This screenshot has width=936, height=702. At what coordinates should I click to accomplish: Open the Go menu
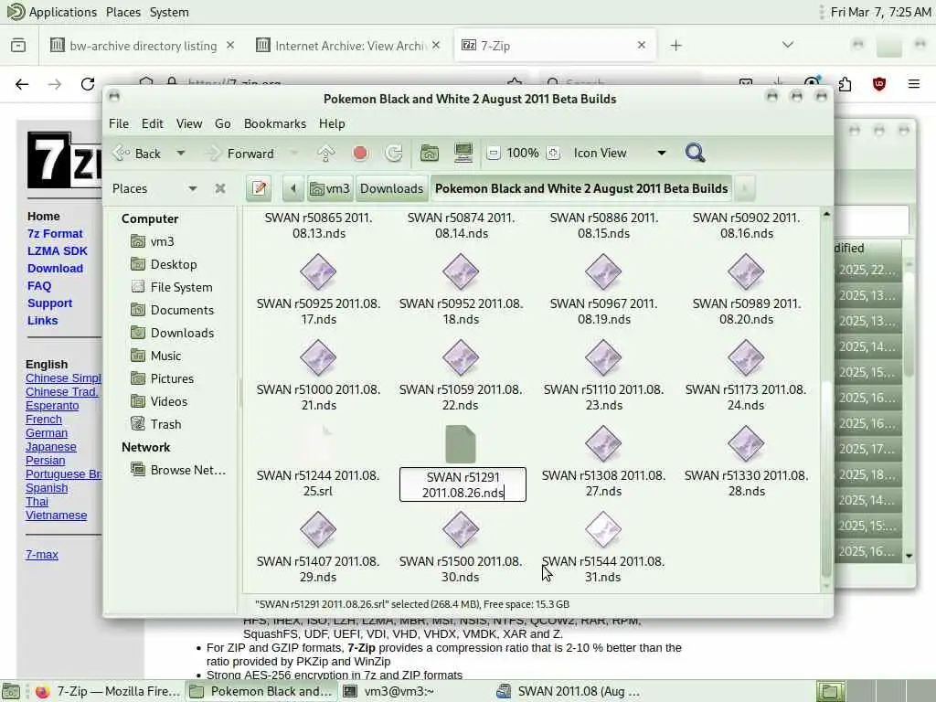pyautogui.click(x=223, y=123)
